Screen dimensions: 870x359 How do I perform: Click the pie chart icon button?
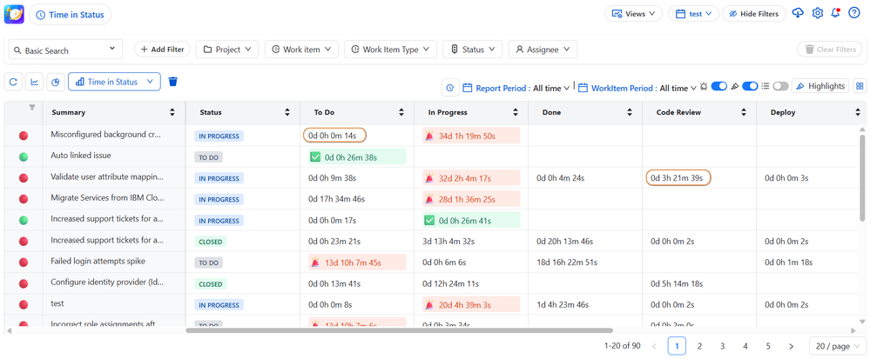pyautogui.click(x=56, y=82)
